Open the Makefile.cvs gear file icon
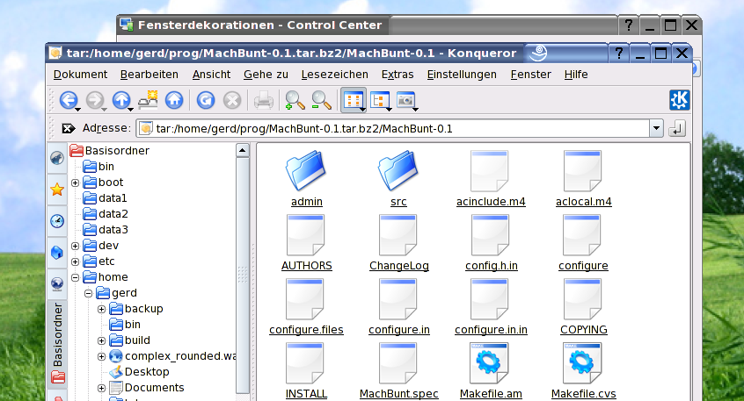This screenshot has height=401, width=744. [x=582, y=363]
